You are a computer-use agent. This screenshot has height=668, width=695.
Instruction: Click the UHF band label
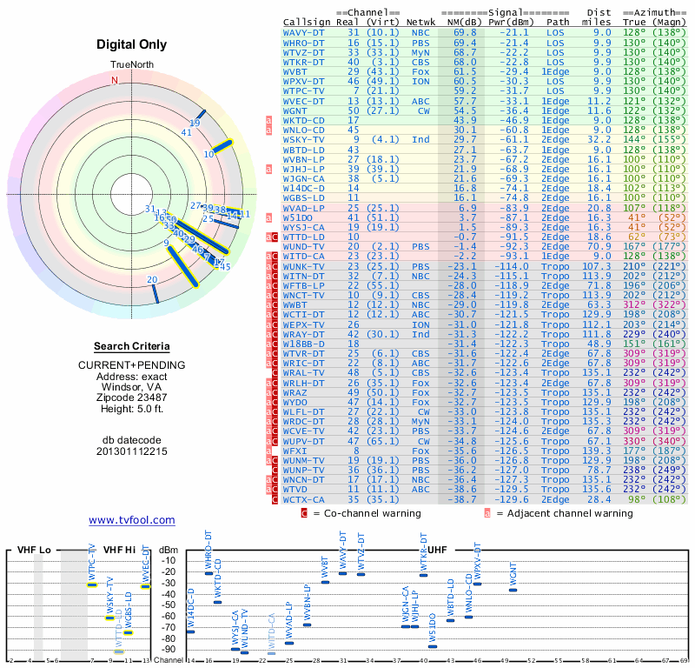pos(437,550)
